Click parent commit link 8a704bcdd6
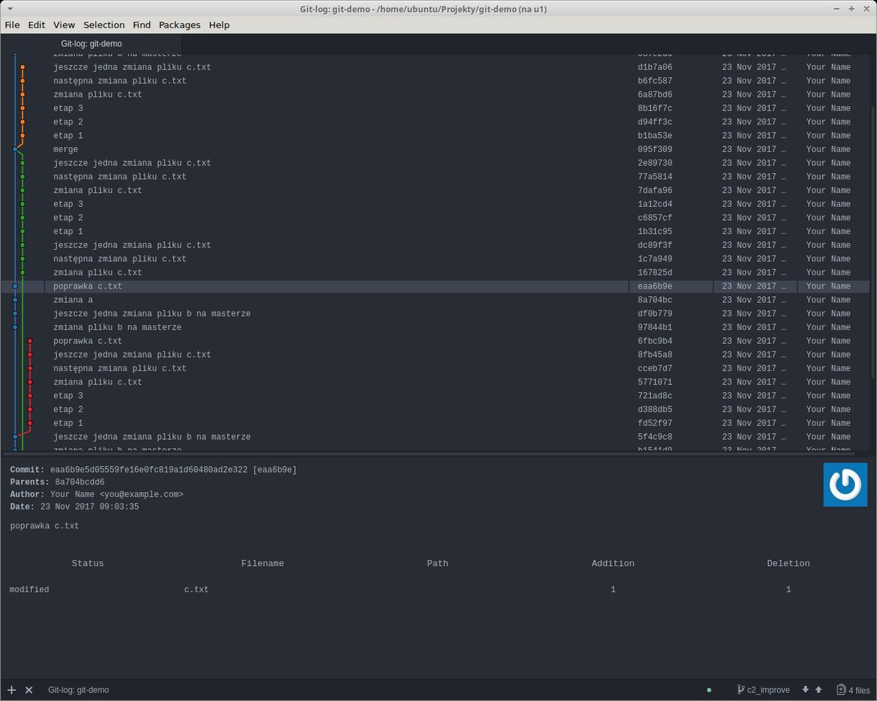This screenshot has width=877, height=701. point(79,482)
